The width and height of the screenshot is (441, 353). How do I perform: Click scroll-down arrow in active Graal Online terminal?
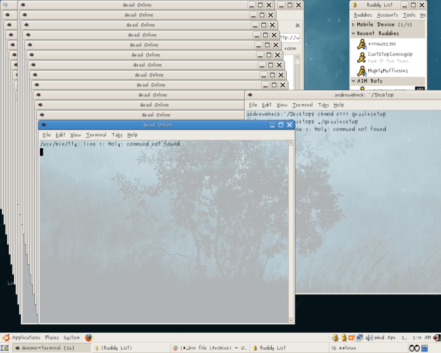[291, 320]
